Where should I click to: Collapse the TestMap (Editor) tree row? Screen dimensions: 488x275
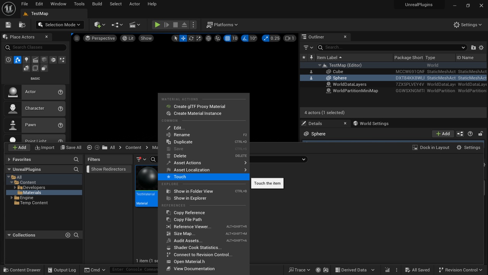point(319,65)
